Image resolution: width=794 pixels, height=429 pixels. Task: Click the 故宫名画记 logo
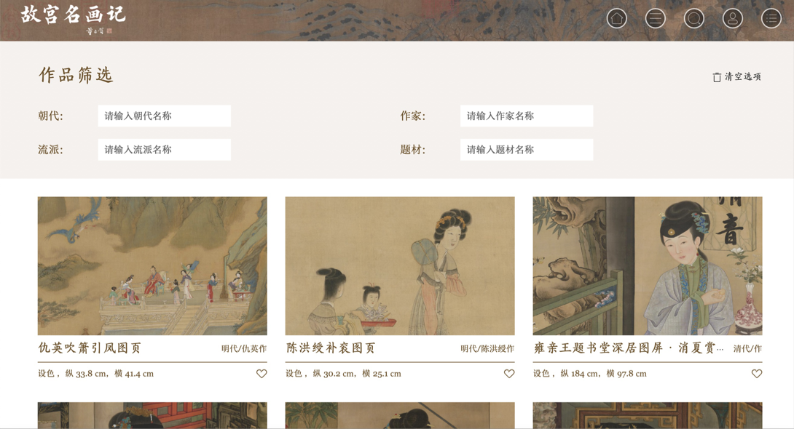click(73, 19)
